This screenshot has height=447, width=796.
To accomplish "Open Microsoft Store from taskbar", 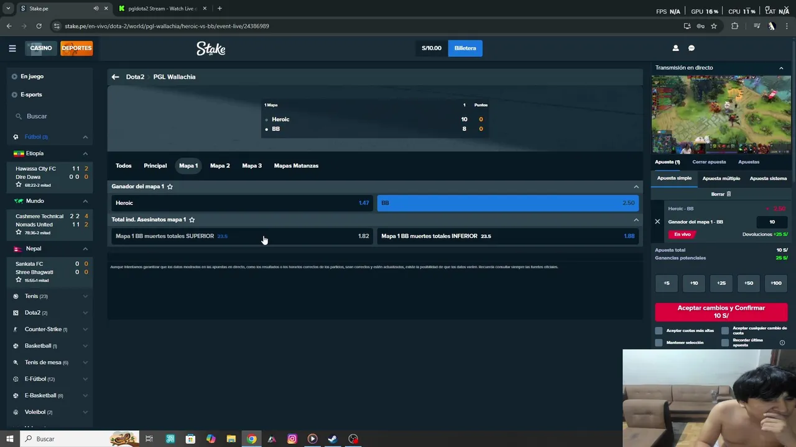I will 190,439.
